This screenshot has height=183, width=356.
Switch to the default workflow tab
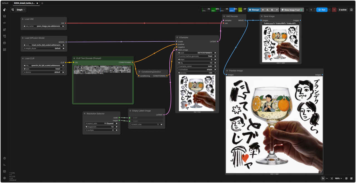click(5, 3)
